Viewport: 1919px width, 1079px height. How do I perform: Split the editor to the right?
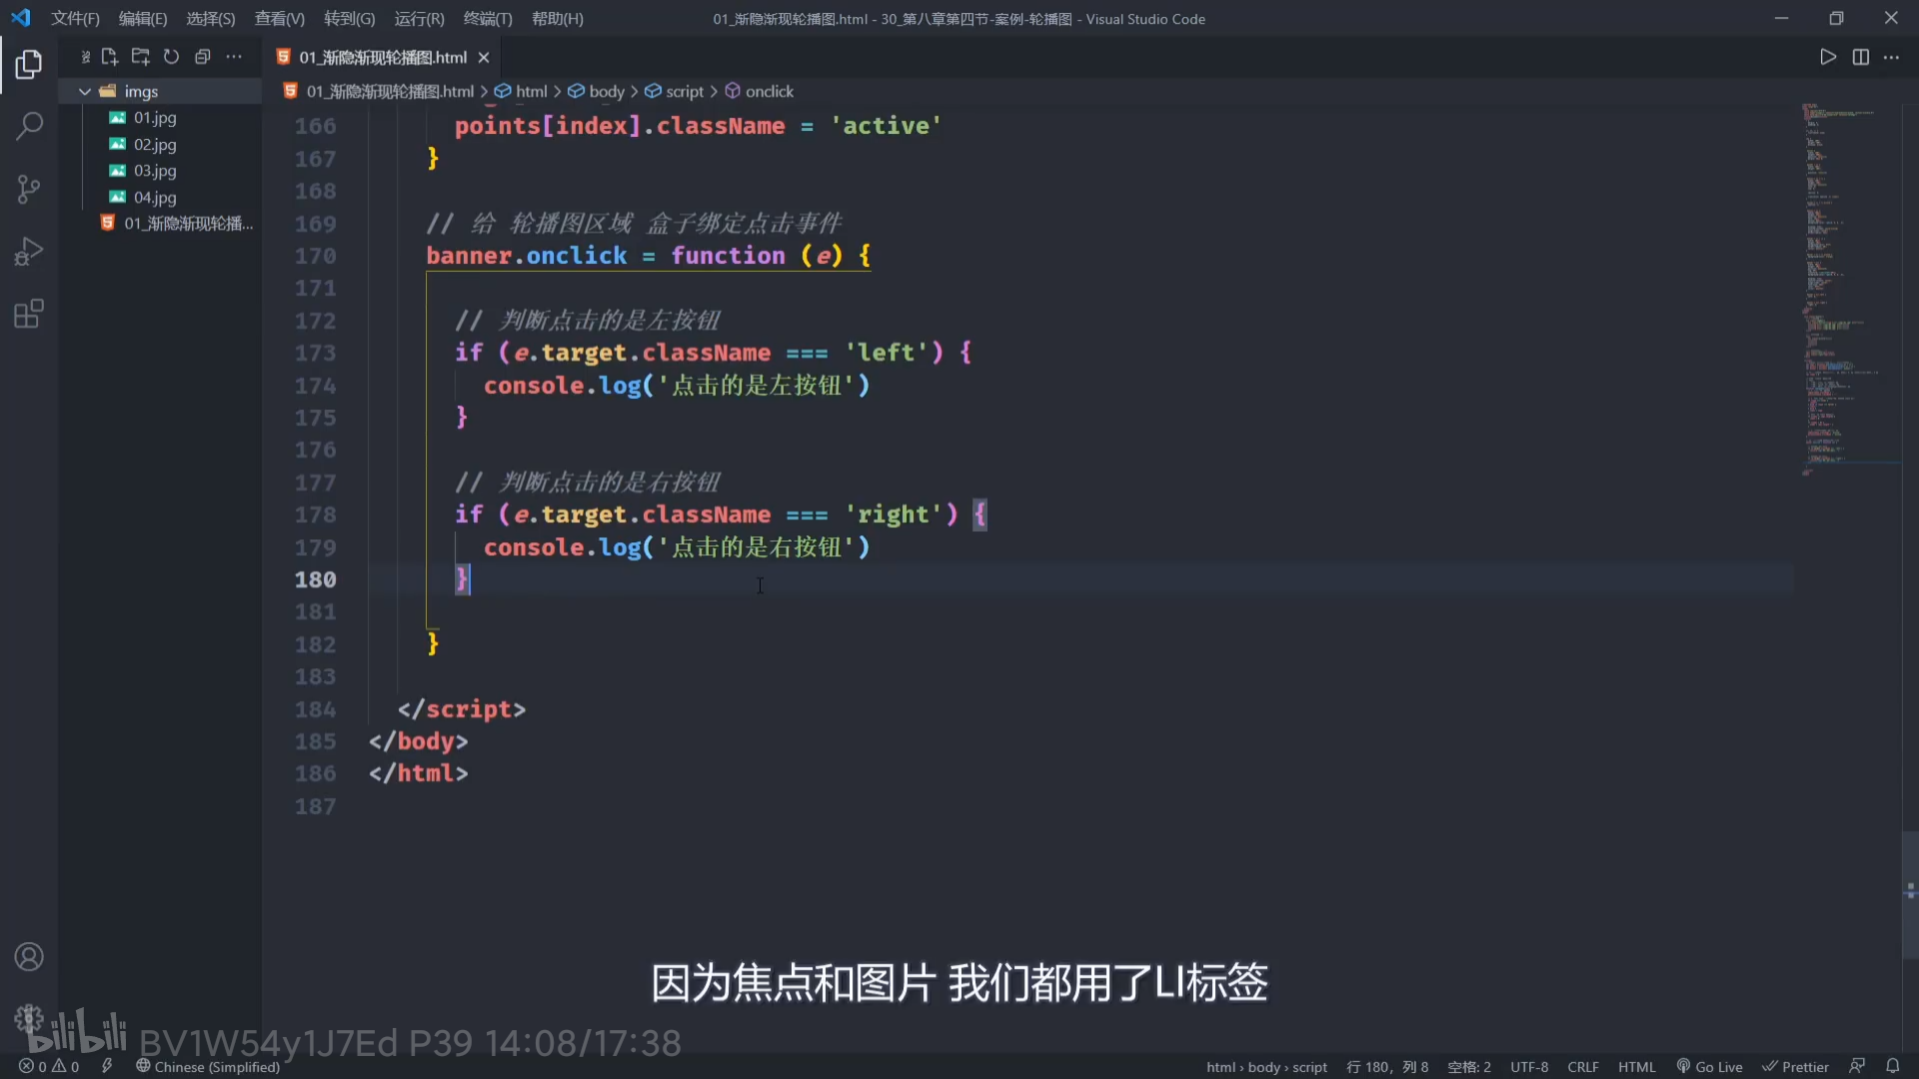coord(1860,57)
